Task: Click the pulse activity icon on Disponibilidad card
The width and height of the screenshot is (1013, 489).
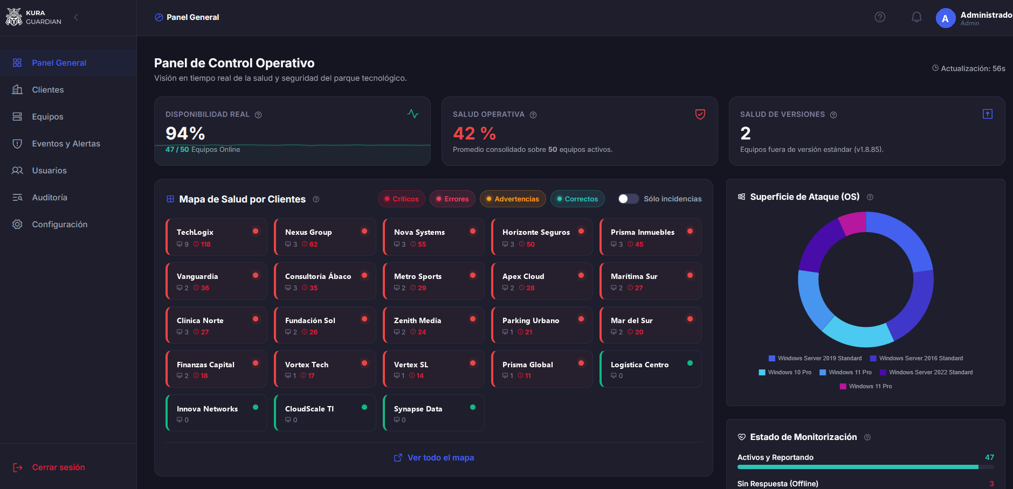Action: pyautogui.click(x=413, y=114)
